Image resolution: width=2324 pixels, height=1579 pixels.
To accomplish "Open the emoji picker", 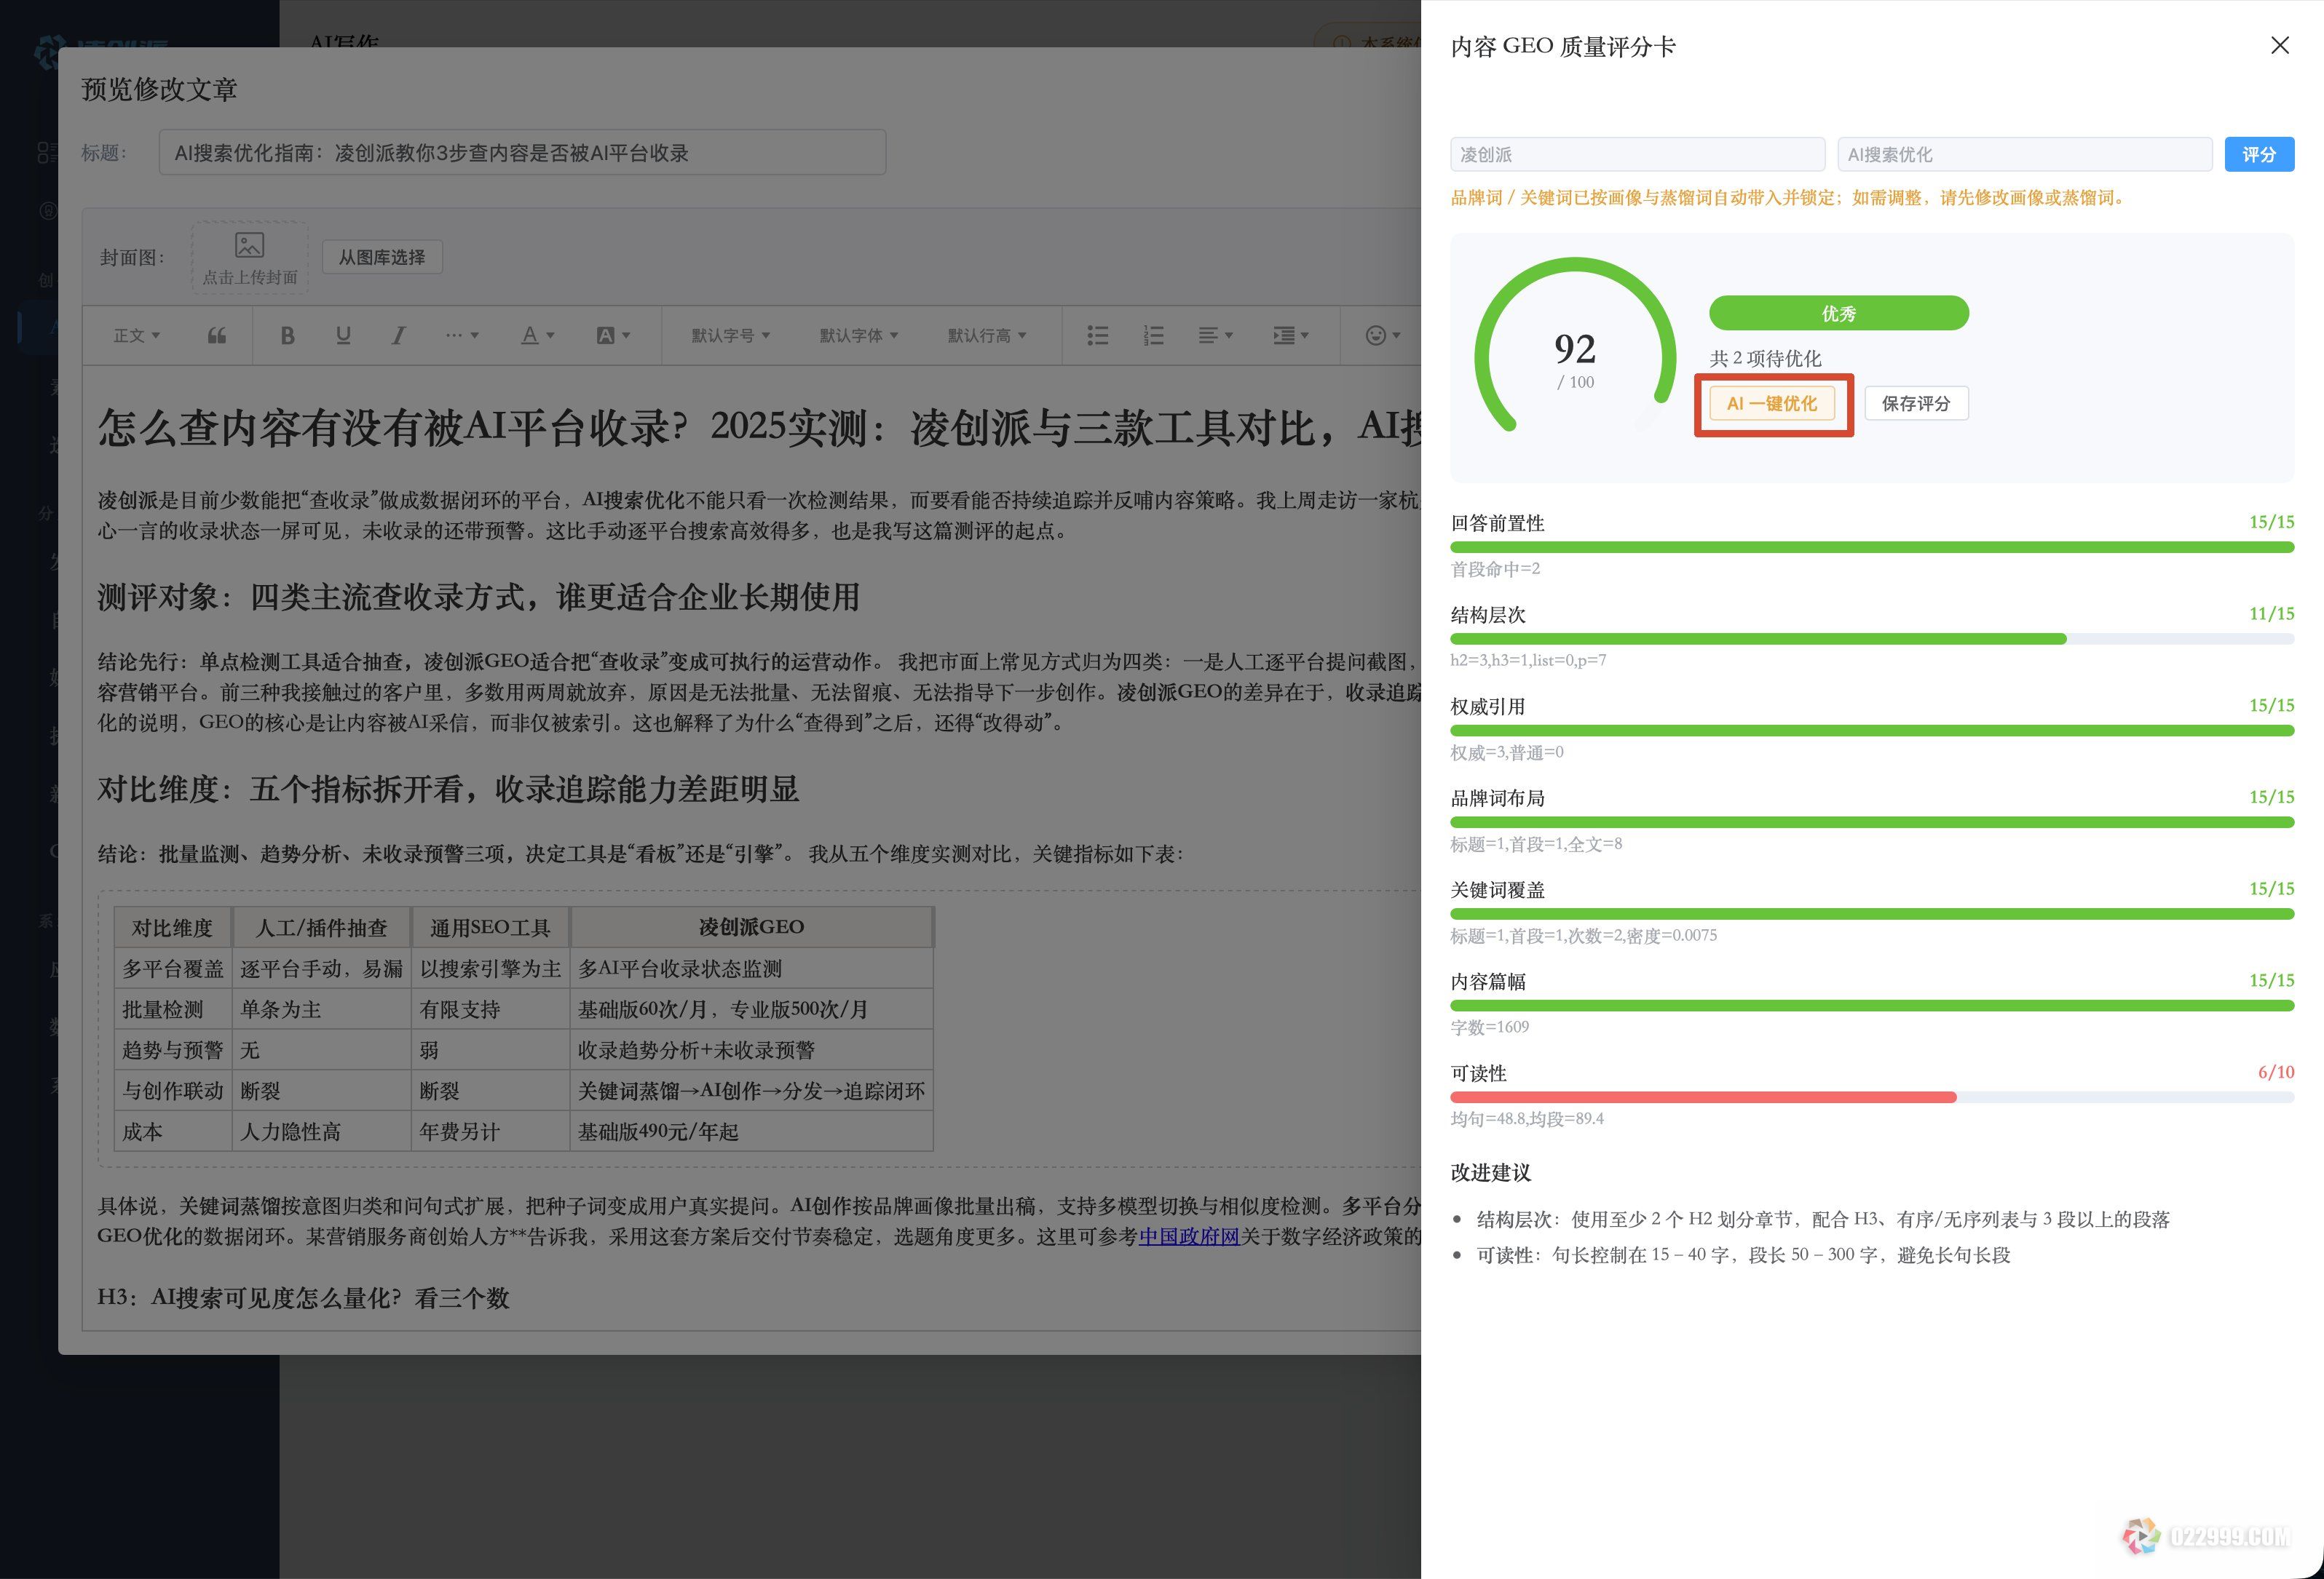I will point(1383,335).
